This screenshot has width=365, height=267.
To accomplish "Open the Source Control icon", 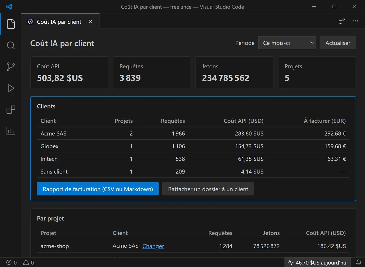I will (x=11, y=67).
